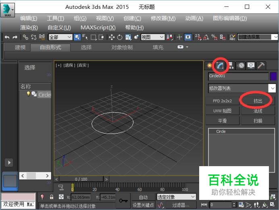Toggle the 2.5D Snaps button

coord(198,37)
